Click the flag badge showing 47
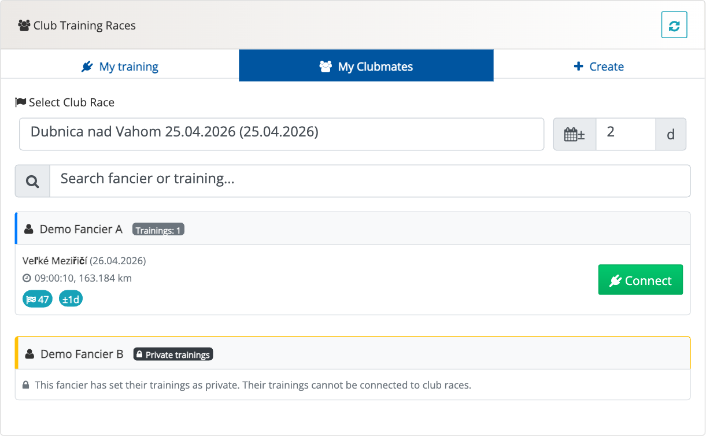Screen dimensions: 706x436 pos(37,300)
